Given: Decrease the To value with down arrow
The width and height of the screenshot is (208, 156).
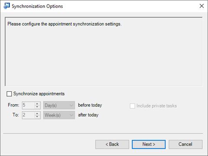Looking at the screenshot, I should click(x=37, y=117).
